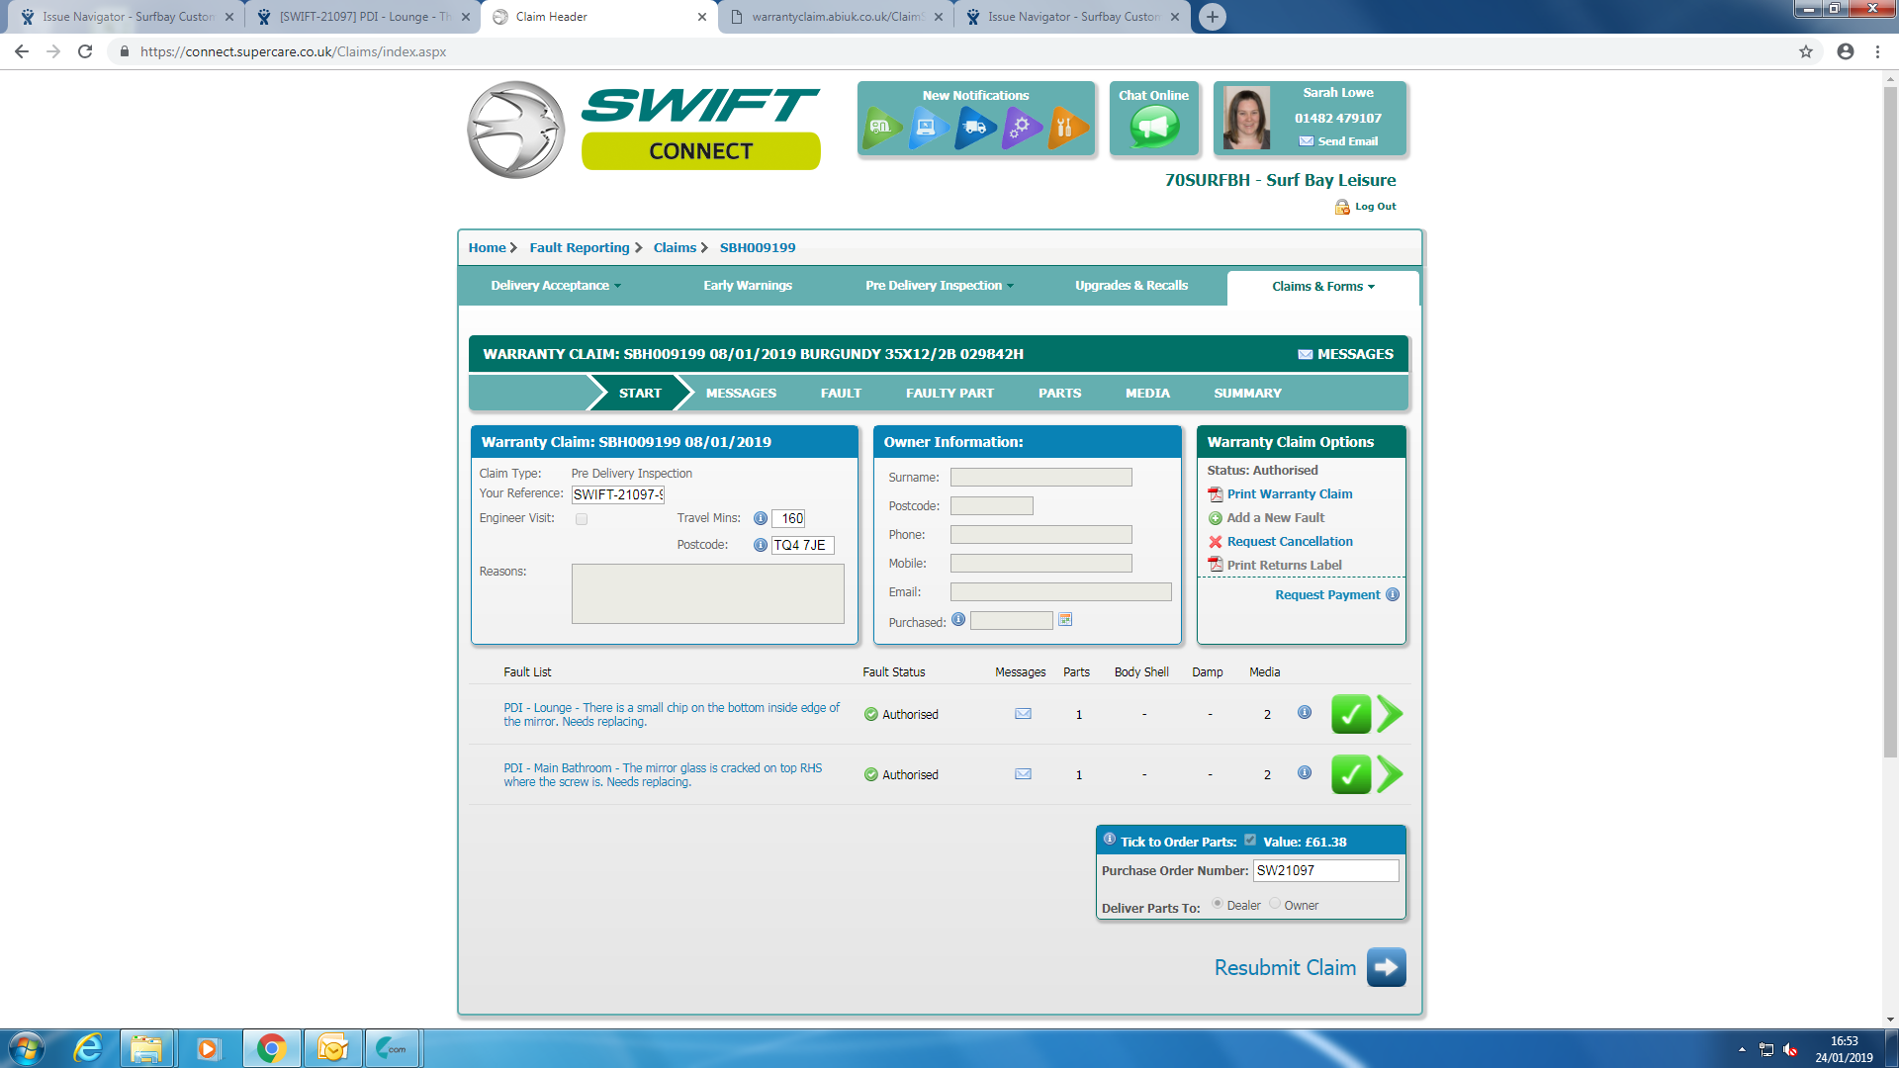Expand the Pre Delivery Inspection menu
Viewport: 1899px width, 1068px height.
point(939,286)
